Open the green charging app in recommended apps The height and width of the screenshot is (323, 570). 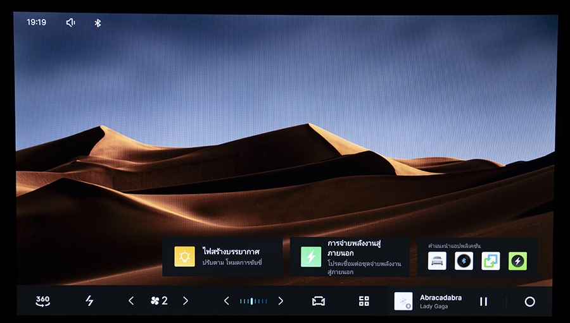(x=517, y=260)
